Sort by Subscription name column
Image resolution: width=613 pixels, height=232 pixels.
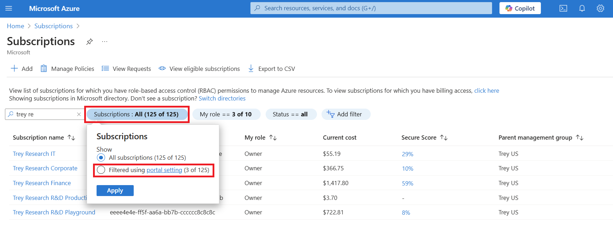[x=44, y=138]
